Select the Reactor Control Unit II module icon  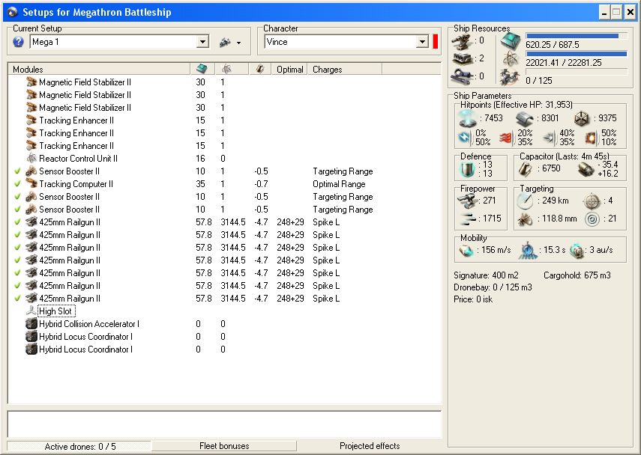point(31,159)
